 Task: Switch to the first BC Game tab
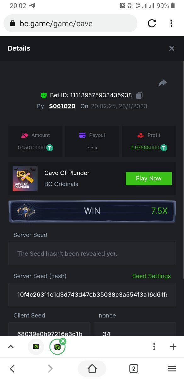tap(36, 347)
